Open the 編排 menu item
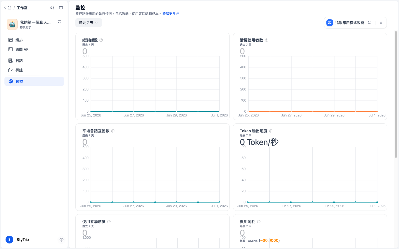This screenshot has width=399, height=249. 34,40
